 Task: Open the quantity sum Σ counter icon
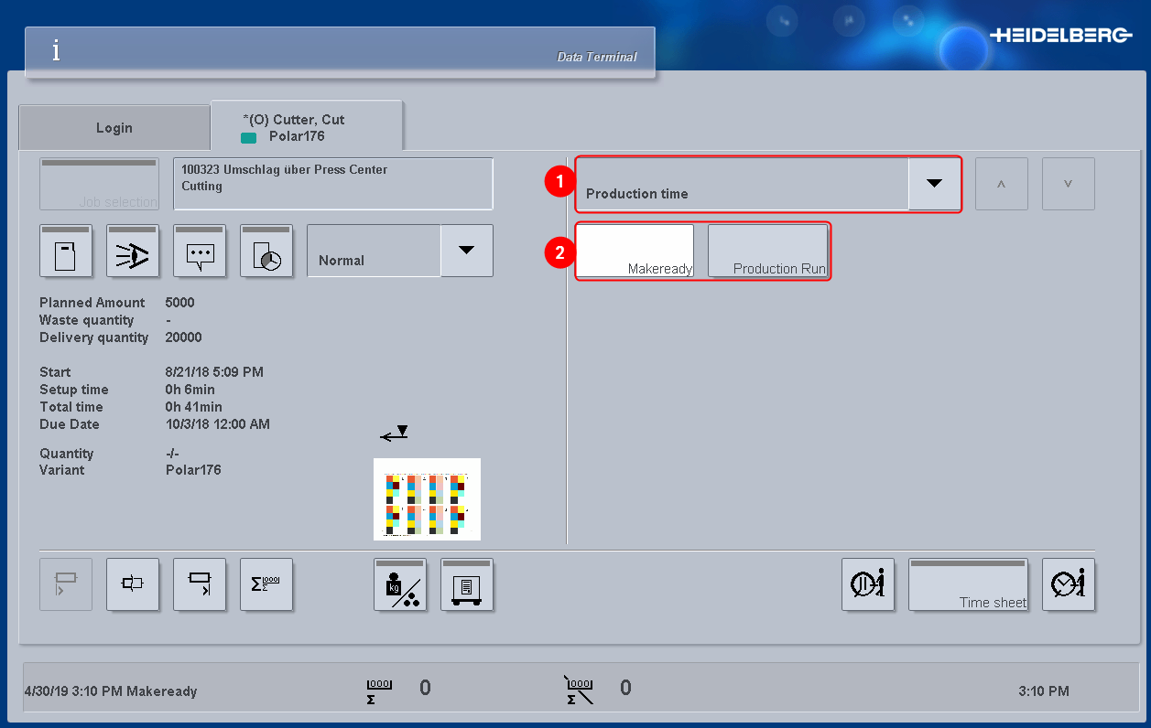click(x=266, y=584)
